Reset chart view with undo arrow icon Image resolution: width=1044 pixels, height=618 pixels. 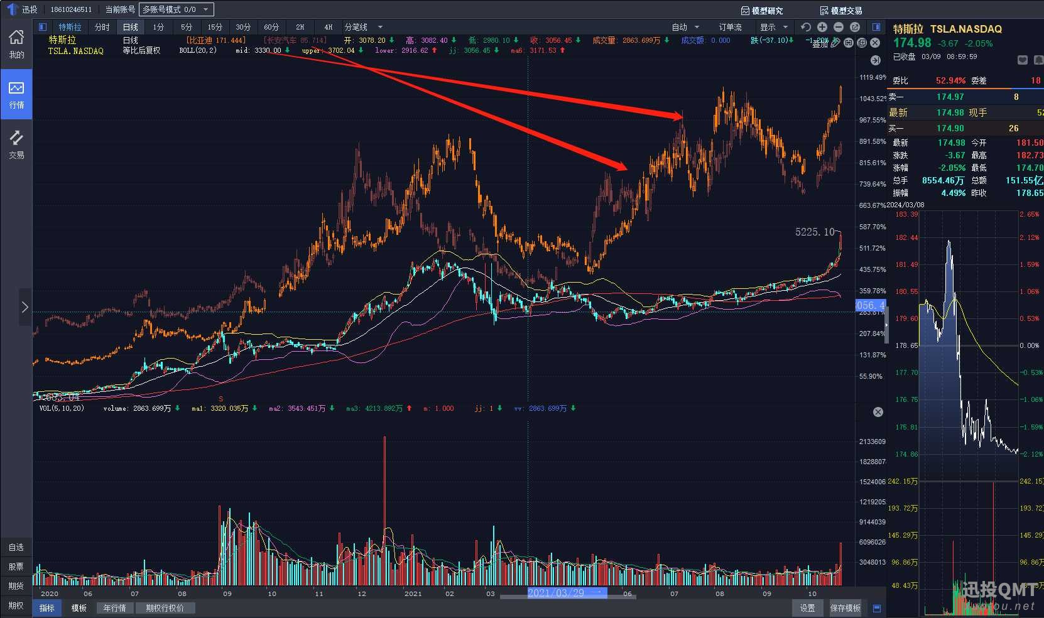pos(806,27)
